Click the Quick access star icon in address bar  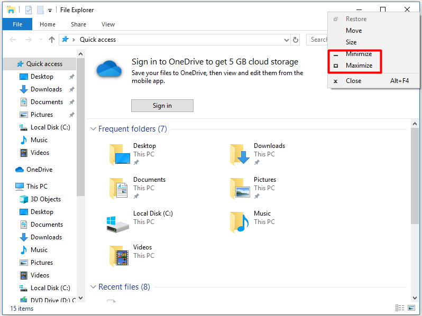(65, 40)
